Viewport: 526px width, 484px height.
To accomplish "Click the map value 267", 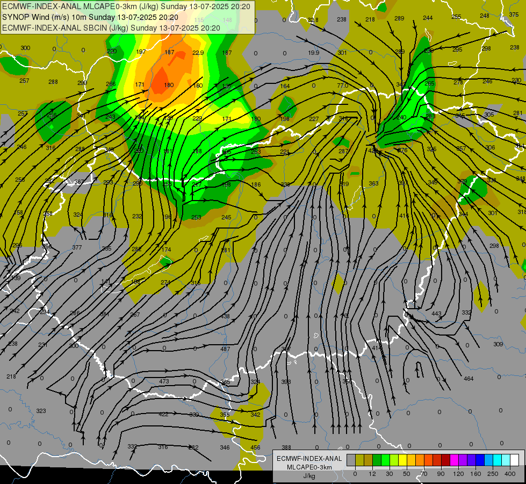I will 135,315.
